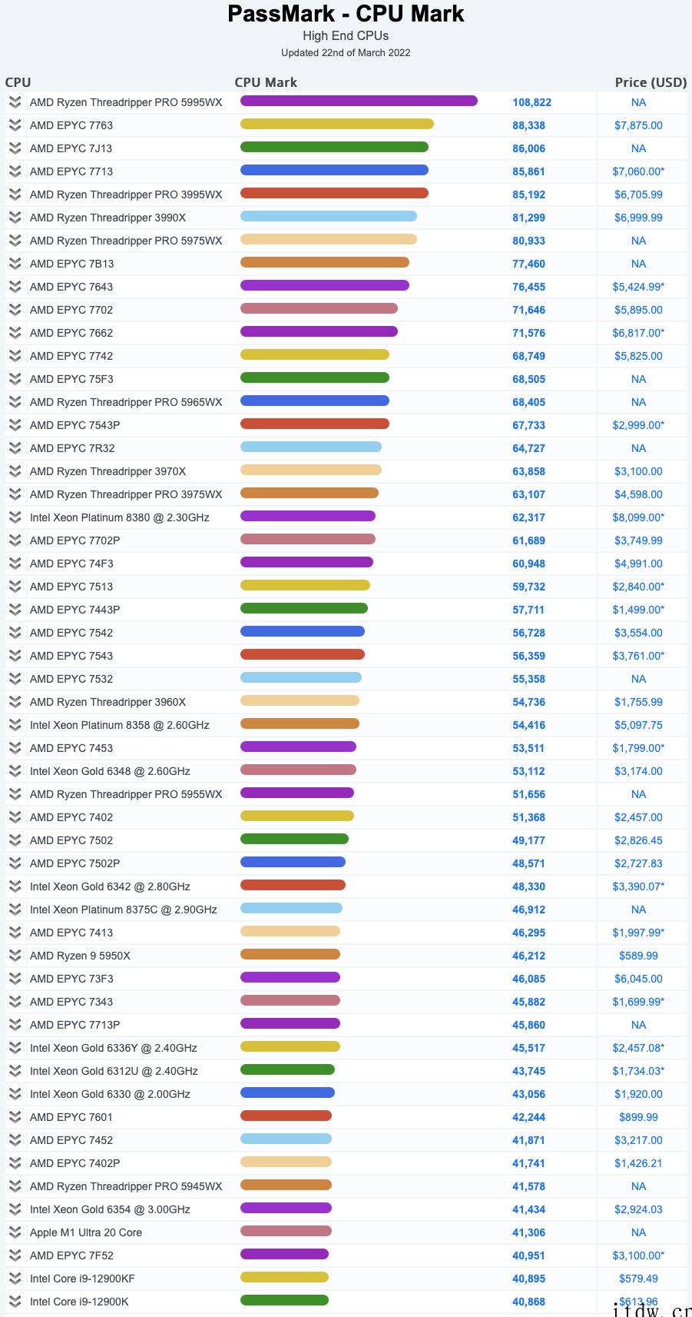692x1317 pixels.
Task: Expand the AMD Ryzen Threadripper PRO 5995WX row chevron
Action: (15, 102)
